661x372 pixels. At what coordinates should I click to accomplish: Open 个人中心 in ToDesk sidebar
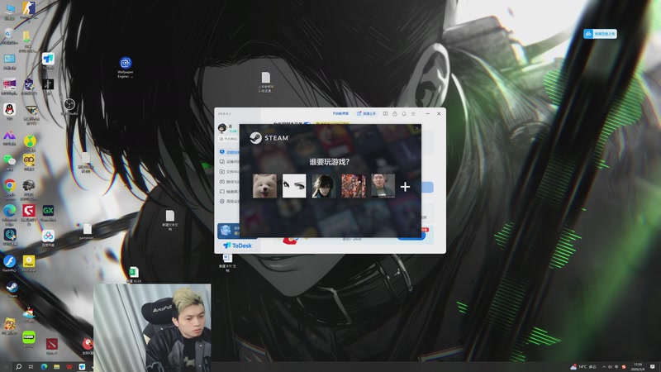point(228,139)
